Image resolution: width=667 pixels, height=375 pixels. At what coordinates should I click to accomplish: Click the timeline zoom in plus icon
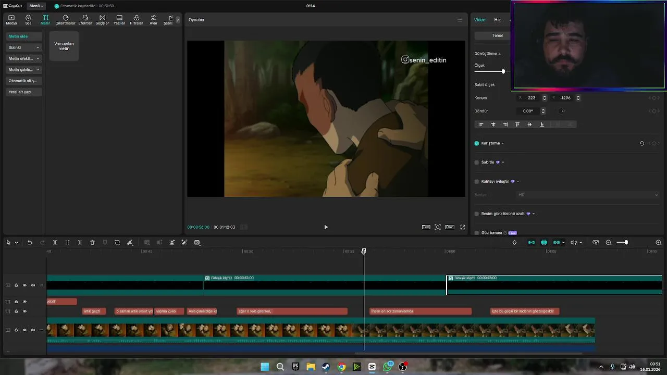658,242
